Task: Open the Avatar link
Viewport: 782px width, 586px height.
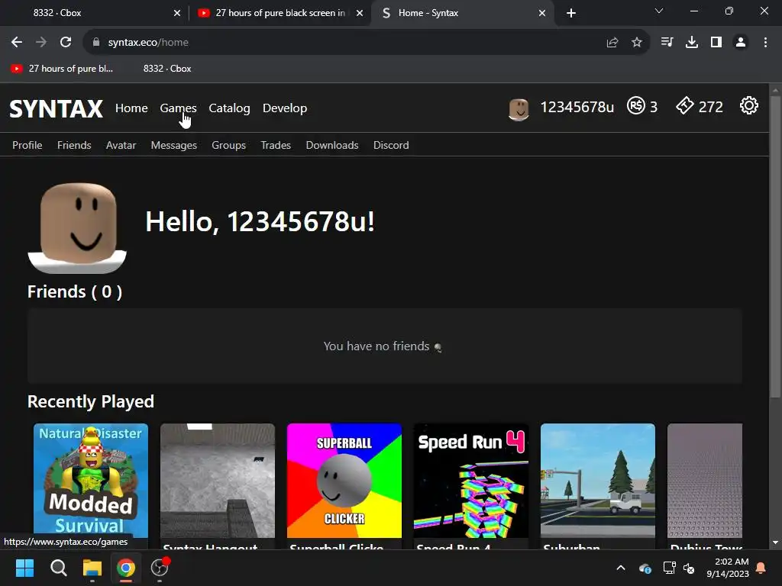Action: (121, 145)
